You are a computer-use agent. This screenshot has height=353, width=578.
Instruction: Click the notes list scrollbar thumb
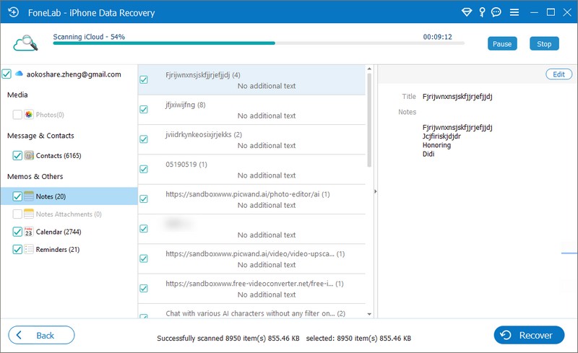click(x=369, y=120)
